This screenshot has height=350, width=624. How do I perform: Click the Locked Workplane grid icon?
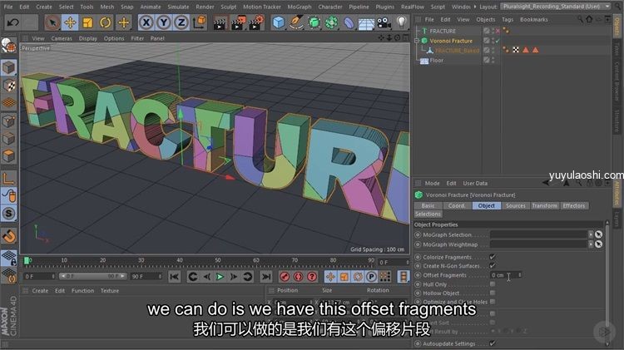click(x=9, y=258)
